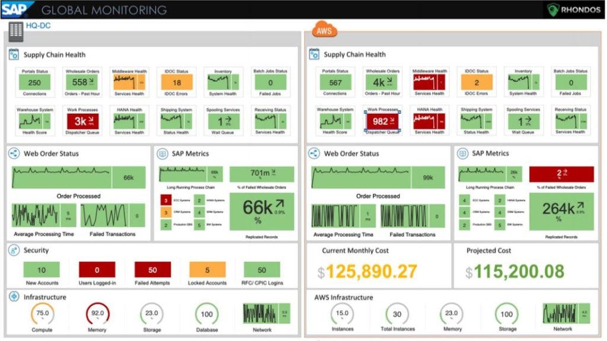Open AWS Long Running Process Chain chart
The image size is (607, 341).
(x=490, y=174)
